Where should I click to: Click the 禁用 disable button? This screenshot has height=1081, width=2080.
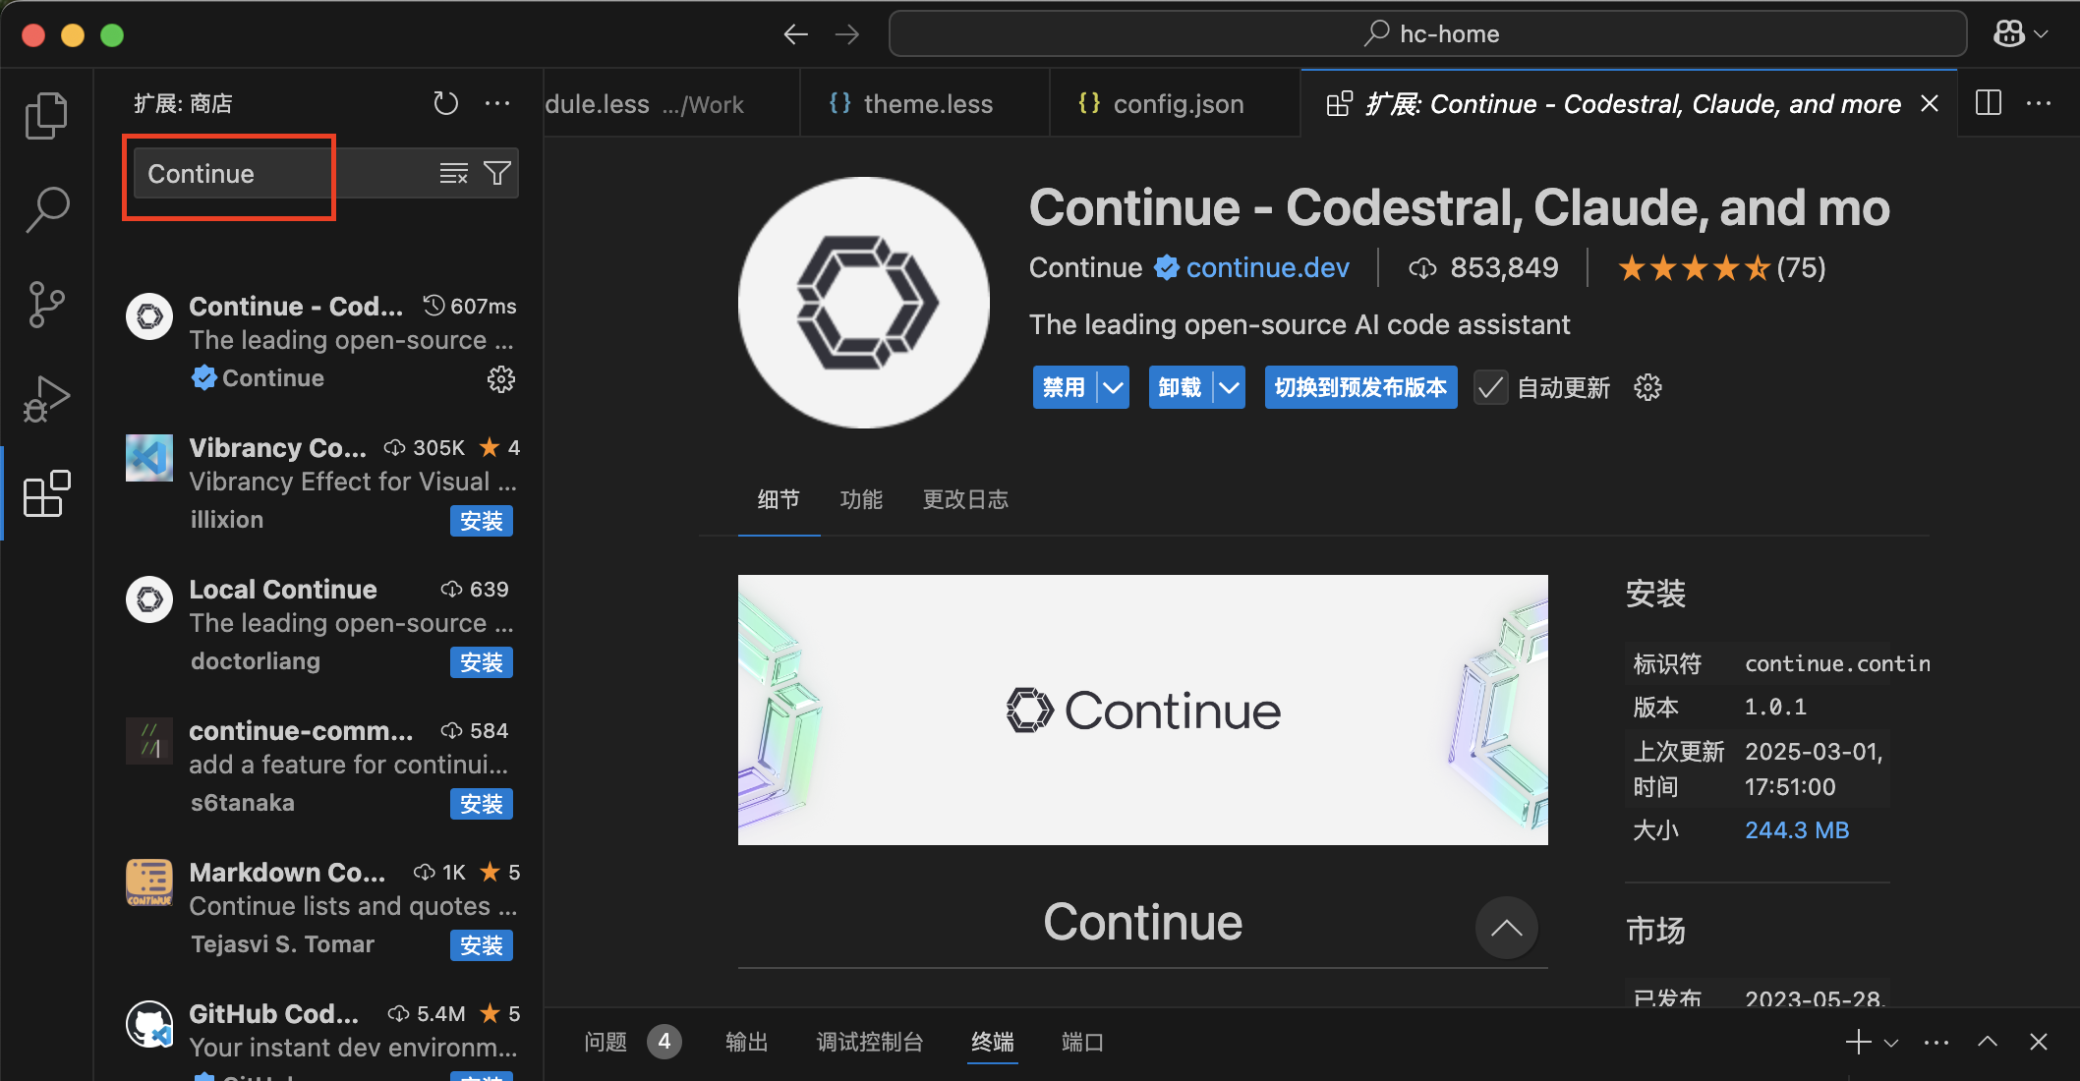click(1065, 387)
